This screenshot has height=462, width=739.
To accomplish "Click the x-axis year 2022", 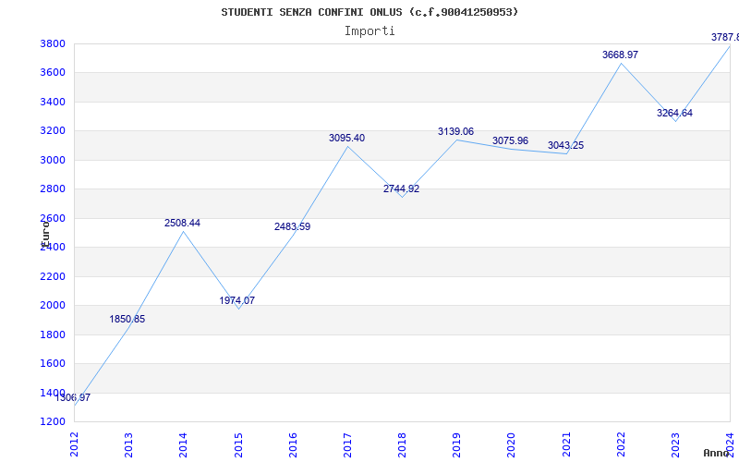I will (621, 444).
